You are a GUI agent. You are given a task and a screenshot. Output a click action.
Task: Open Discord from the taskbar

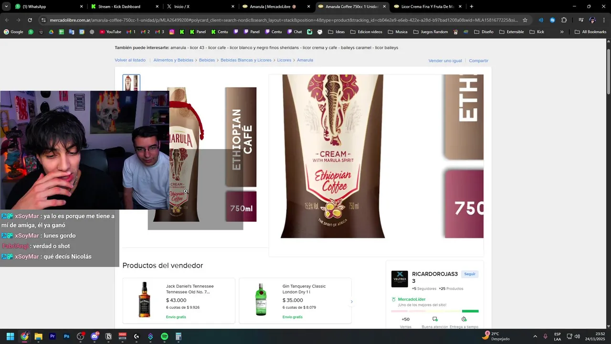click(95, 336)
